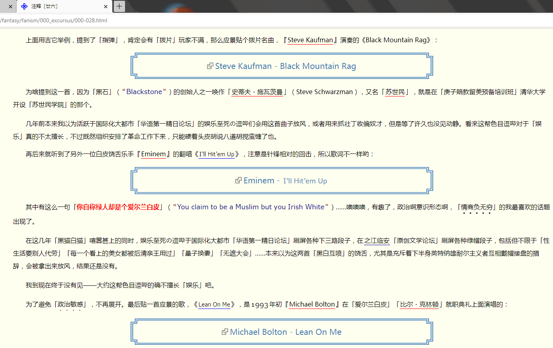Click the 注释〔廿六〕 tab favicon

(24, 6)
